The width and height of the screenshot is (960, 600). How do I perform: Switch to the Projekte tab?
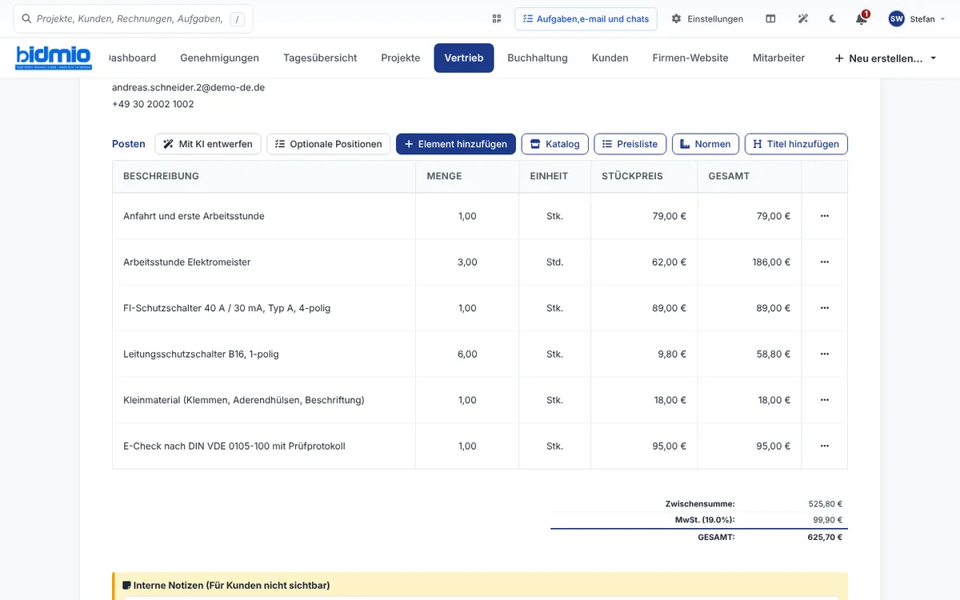(401, 58)
